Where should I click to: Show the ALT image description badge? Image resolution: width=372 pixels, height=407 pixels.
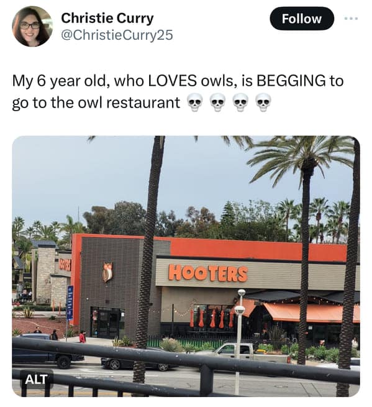tap(36, 379)
